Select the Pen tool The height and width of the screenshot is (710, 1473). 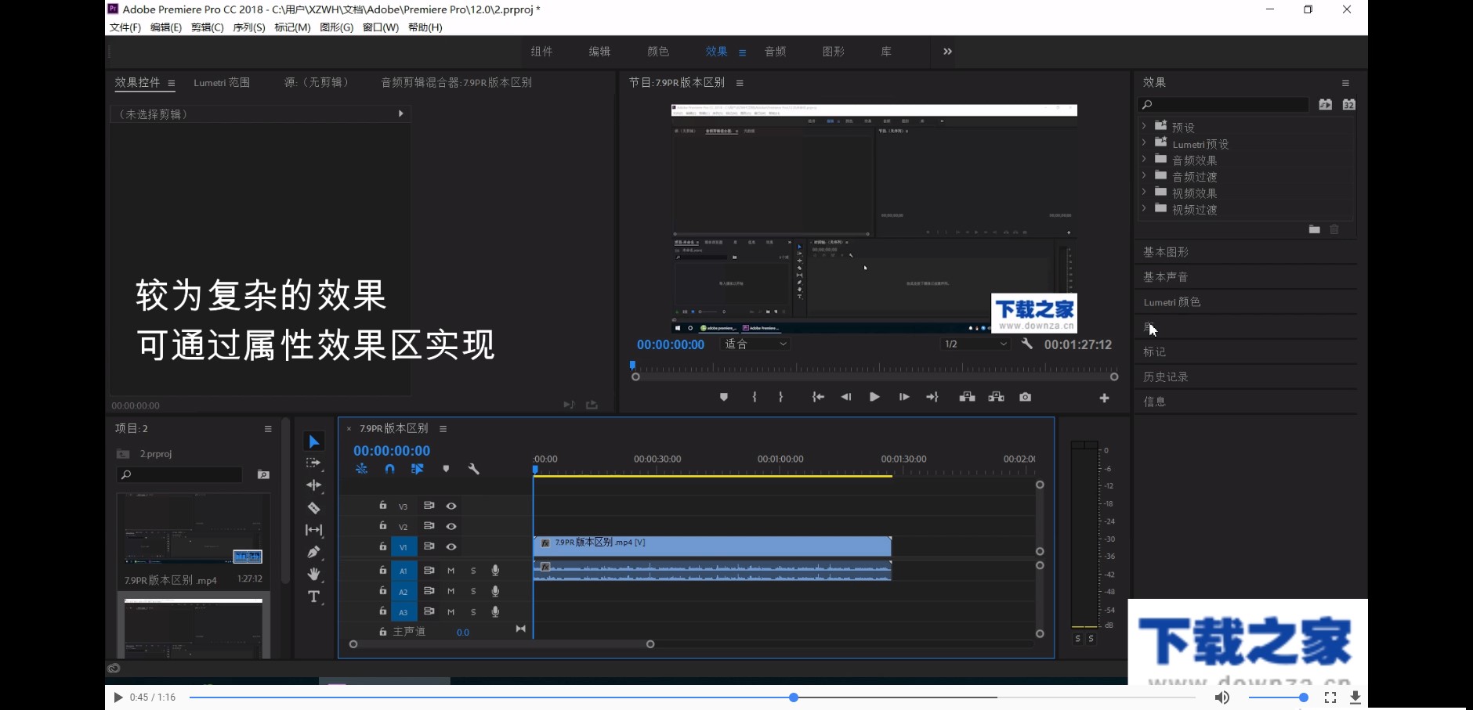click(x=314, y=552)
